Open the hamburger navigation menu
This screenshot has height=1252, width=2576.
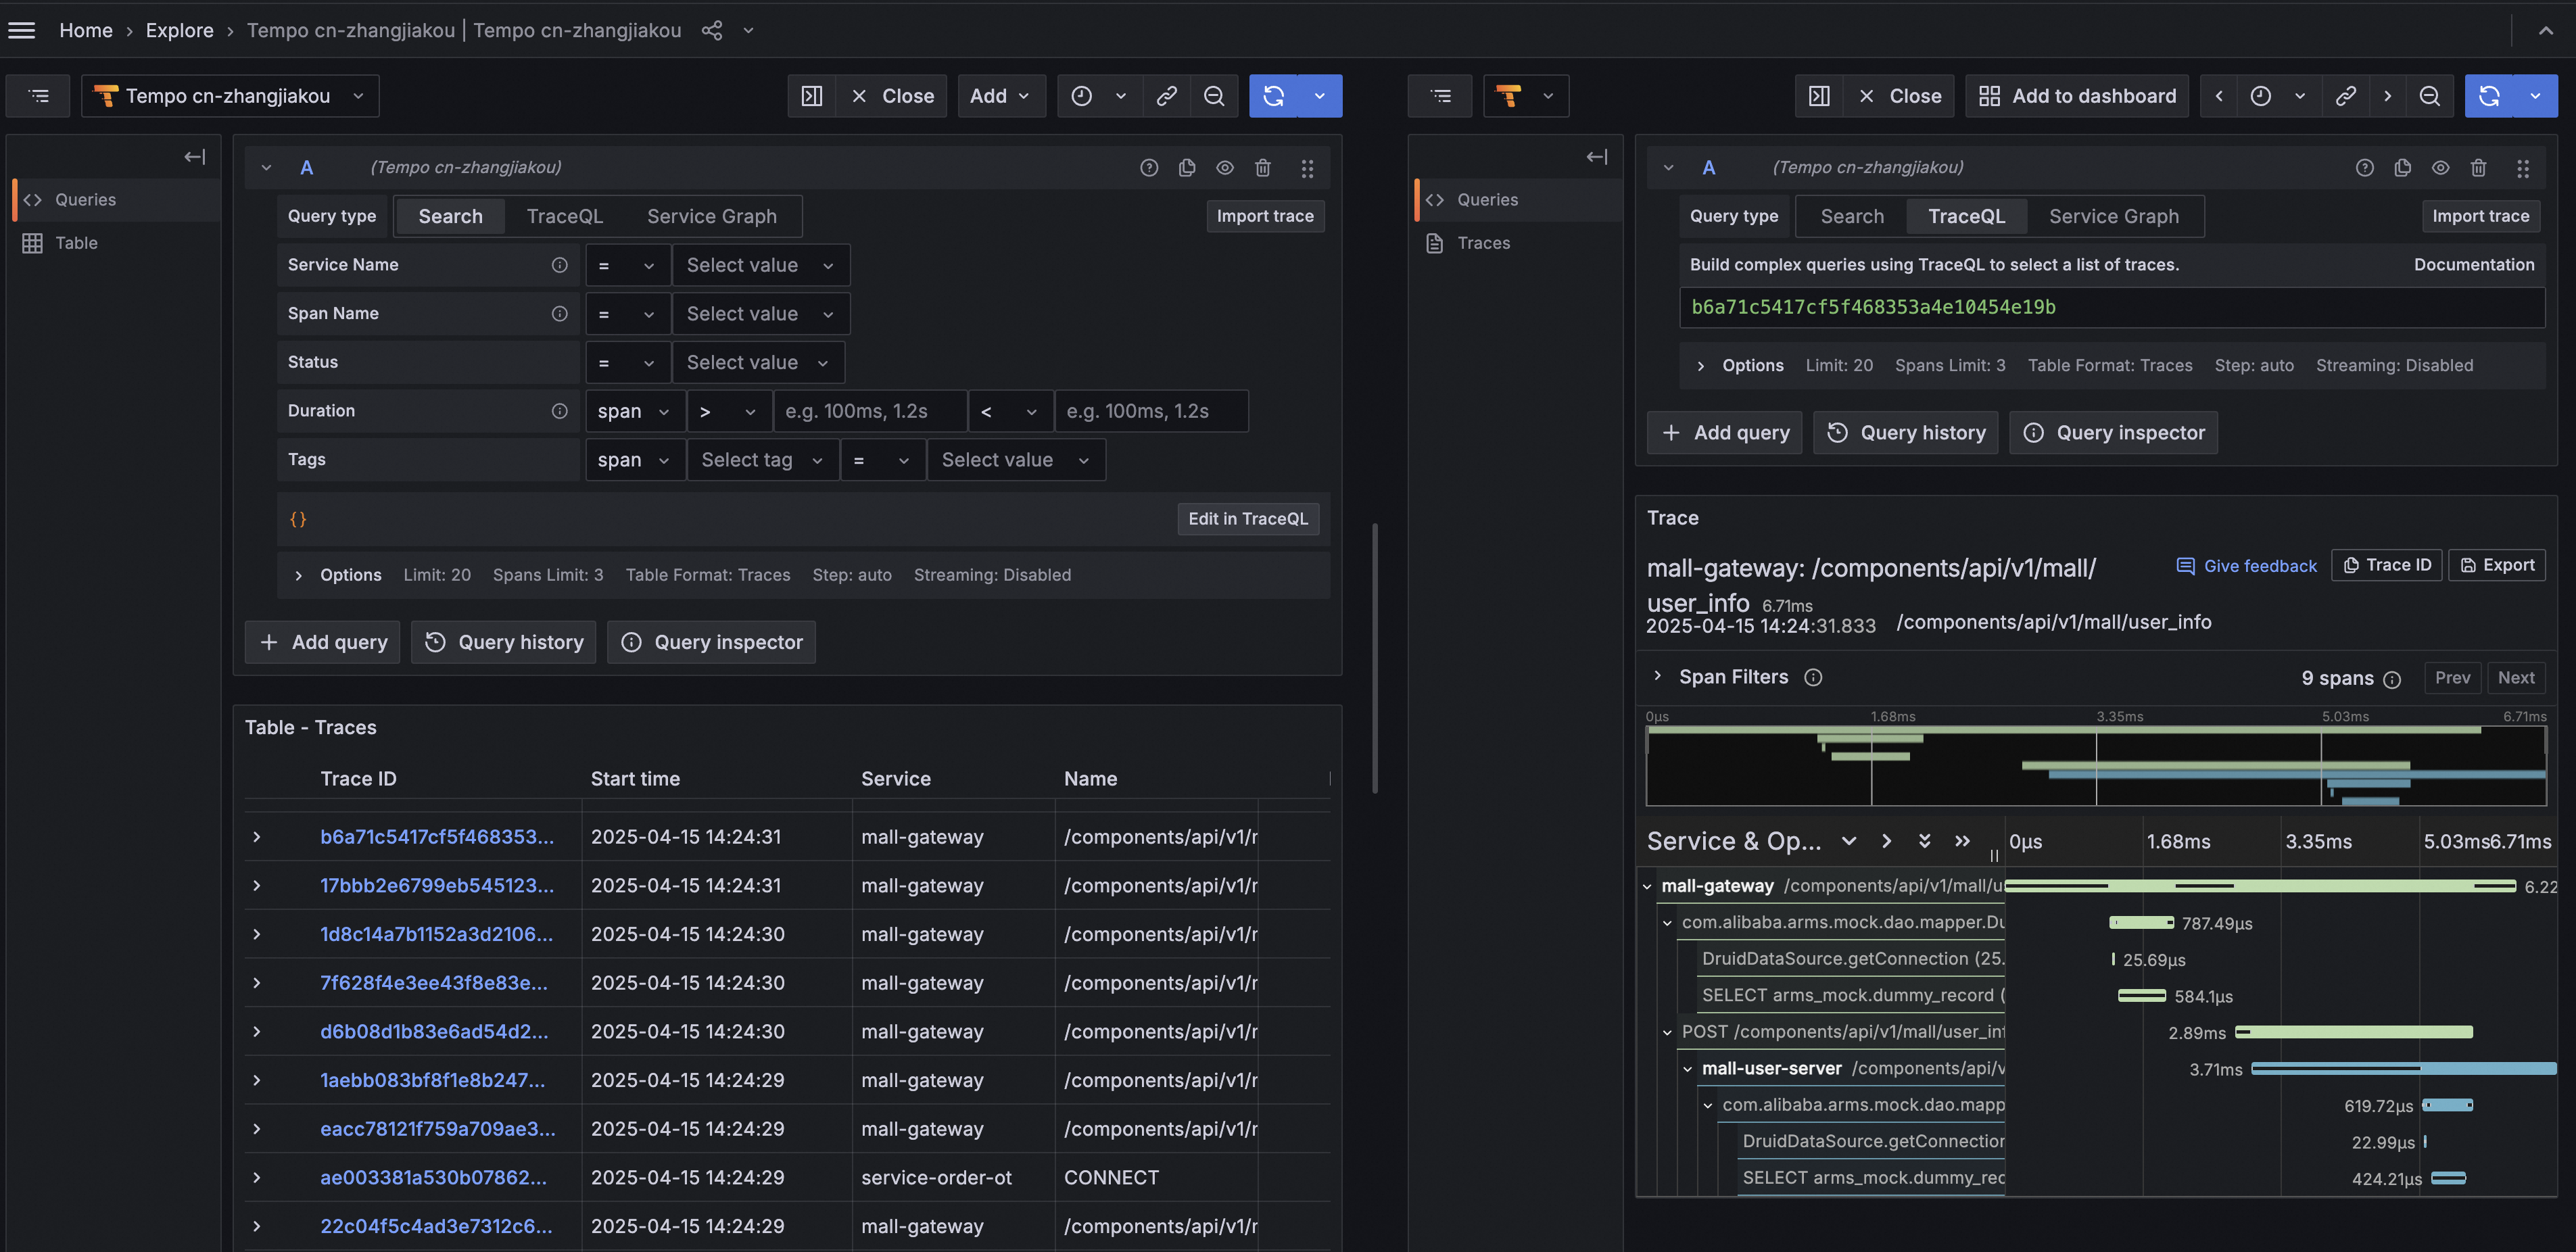(22, 30)
